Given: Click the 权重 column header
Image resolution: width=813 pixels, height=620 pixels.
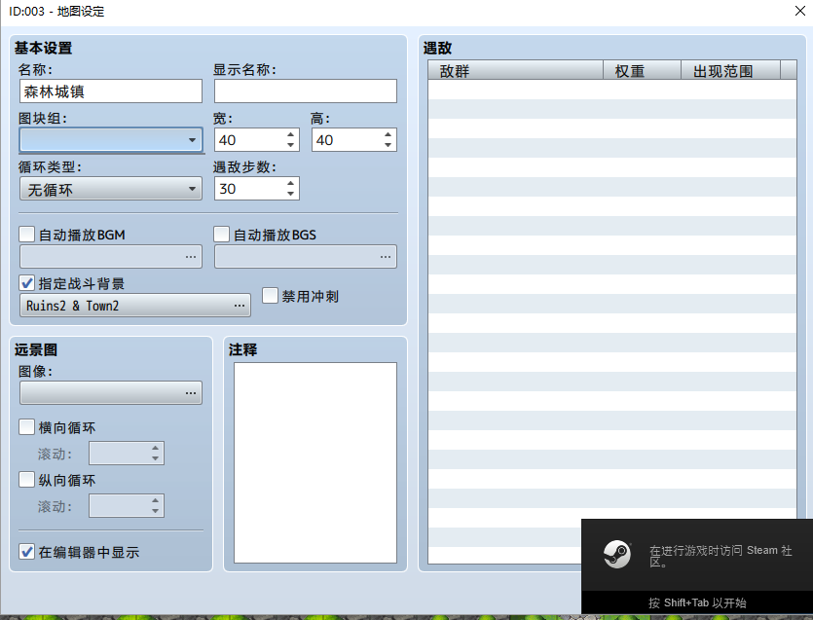Looking at the screenshot, I should (x=642, y=70).
